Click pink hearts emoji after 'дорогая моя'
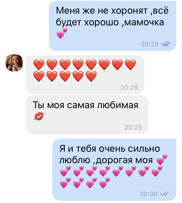 click(x=162, y=160)
